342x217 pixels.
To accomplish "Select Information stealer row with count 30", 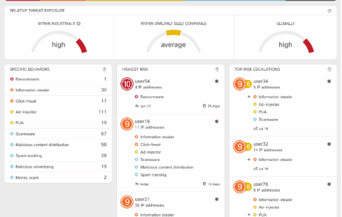I will click(58, 90).
